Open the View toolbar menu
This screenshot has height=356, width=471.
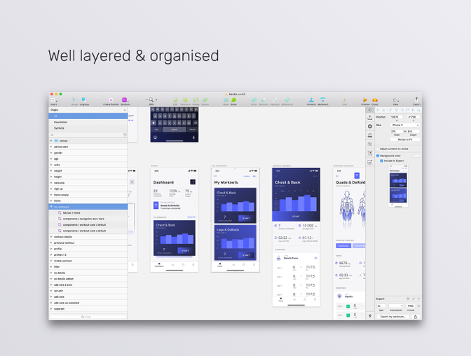pos(395,100)
